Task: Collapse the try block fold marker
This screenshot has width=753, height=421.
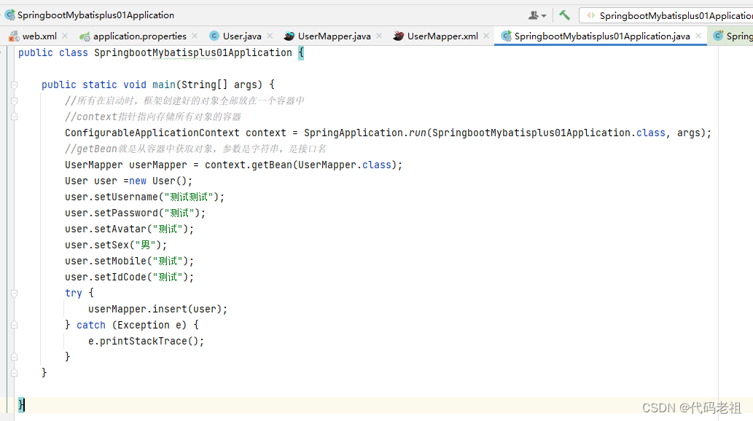Action: click(15, 294)
